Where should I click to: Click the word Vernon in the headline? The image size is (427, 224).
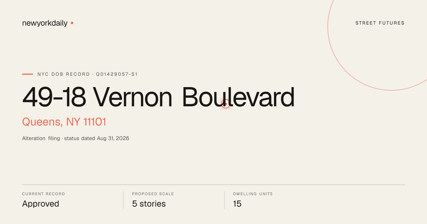[x=133, y=97]
